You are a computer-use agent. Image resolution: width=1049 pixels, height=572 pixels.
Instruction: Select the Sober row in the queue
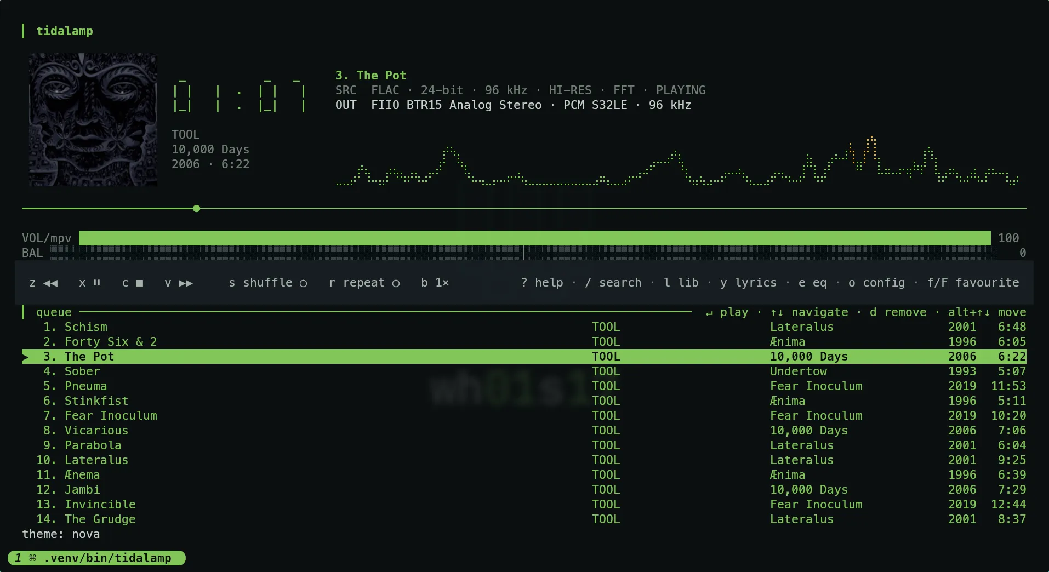524,371
